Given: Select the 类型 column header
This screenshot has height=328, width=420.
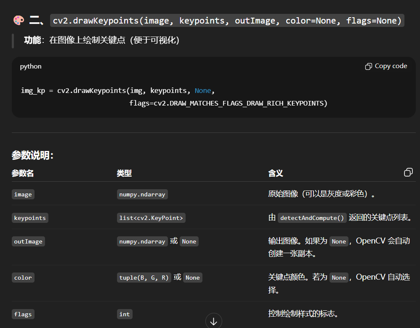Looking at the screenshot, I should pyautogui.click(x=124, y=173).
